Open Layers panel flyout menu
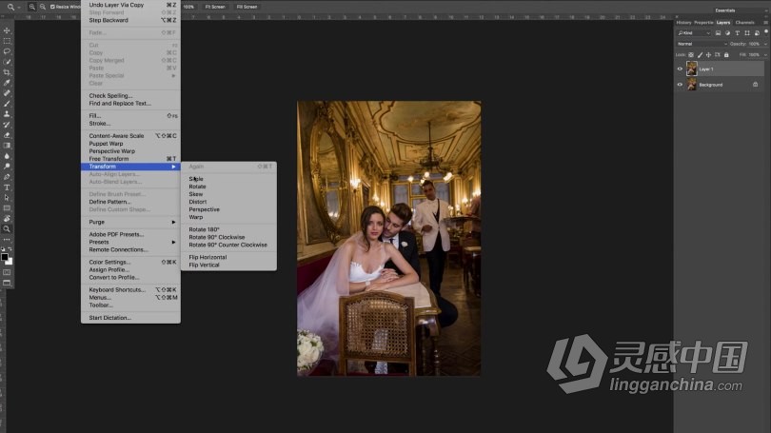The height and width of the screenshot is (433, 771). [765, 23]
